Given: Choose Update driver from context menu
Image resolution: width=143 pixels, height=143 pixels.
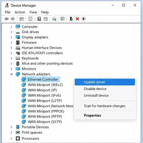Looking at the screenshot, I should 105,82.
